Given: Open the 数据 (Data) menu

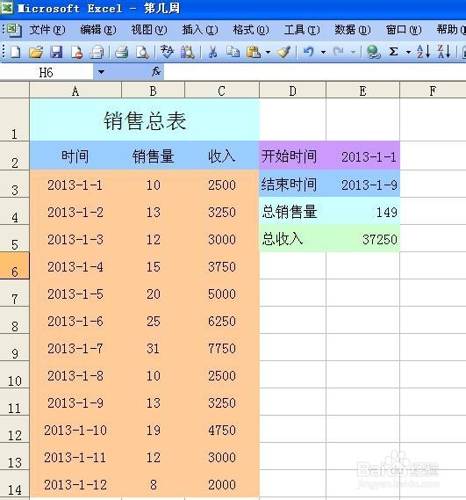Looking at the screenshot, I should click(353, 30).
